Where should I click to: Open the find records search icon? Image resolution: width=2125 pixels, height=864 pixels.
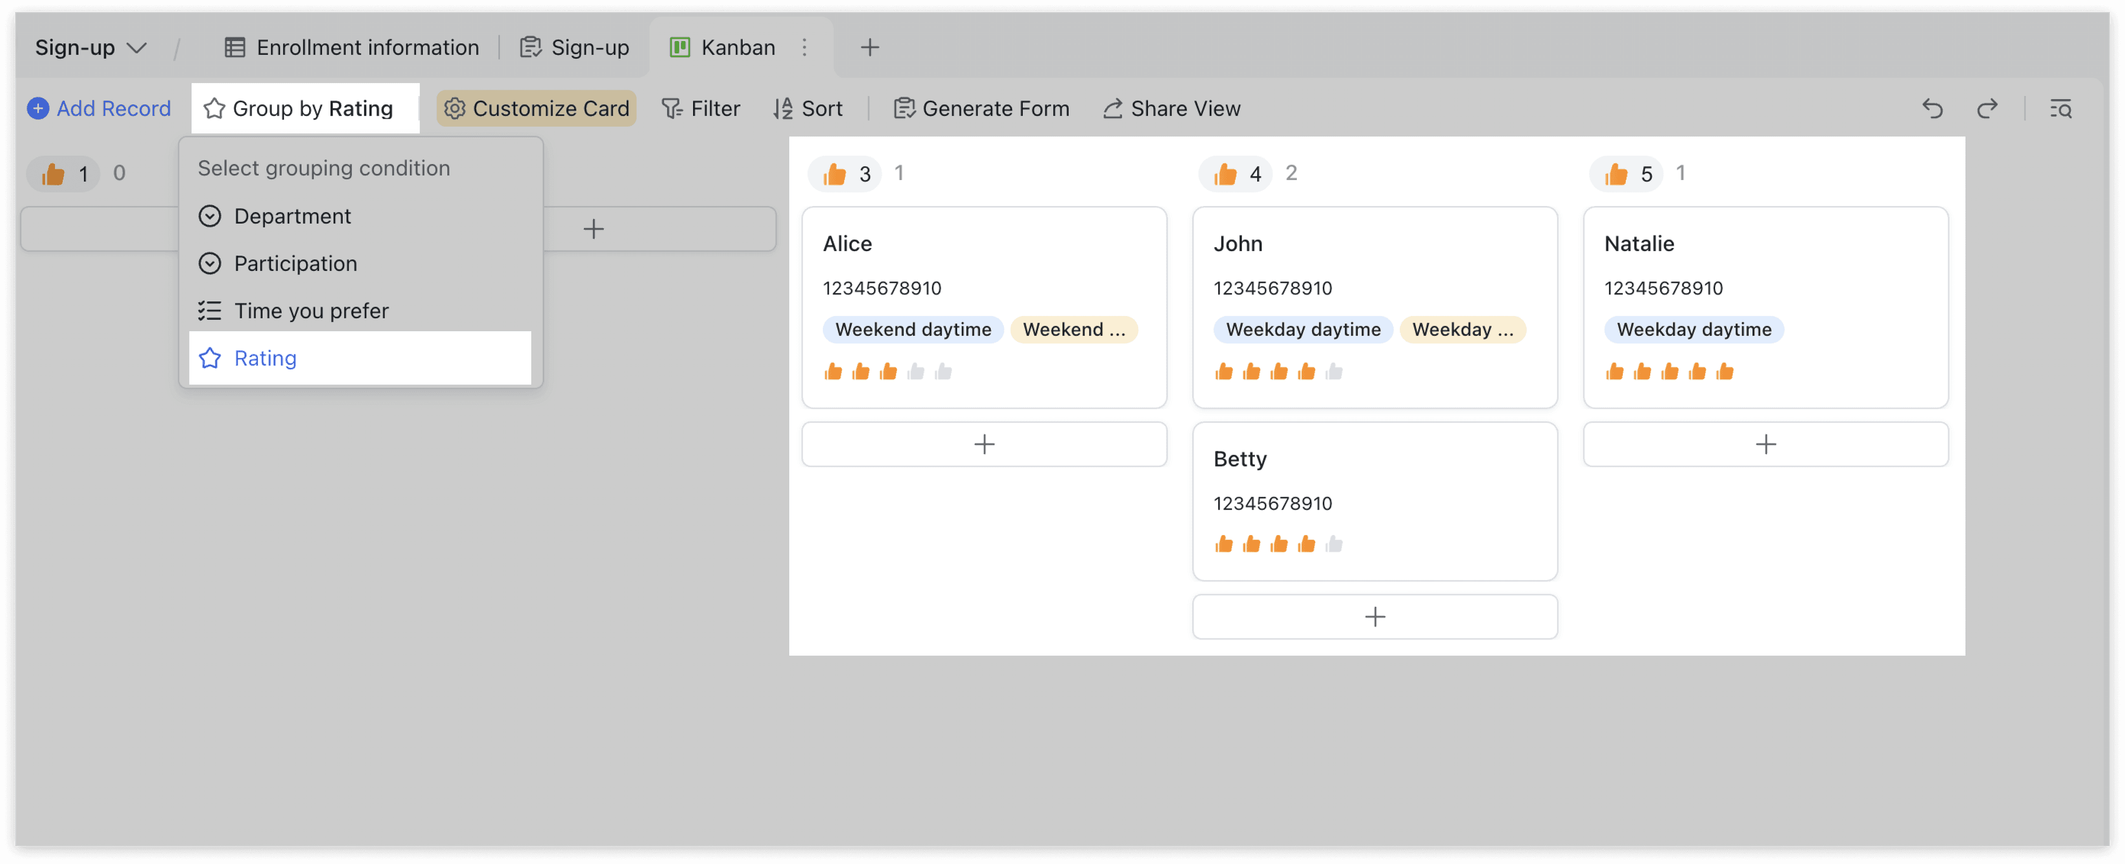2061,108
